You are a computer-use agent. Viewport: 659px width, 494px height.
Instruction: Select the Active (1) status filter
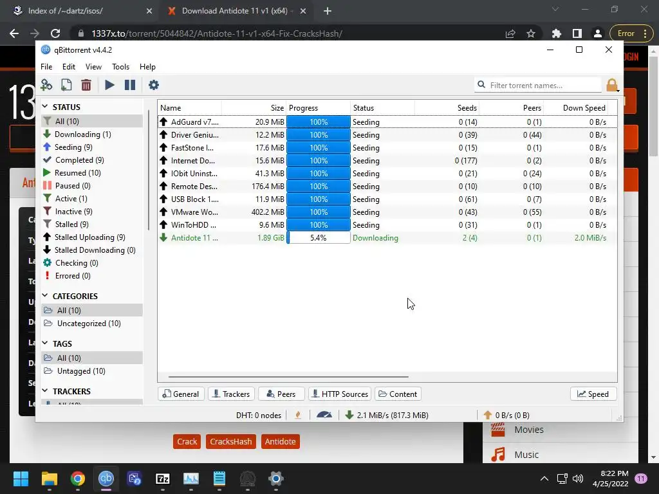(92, 199)
